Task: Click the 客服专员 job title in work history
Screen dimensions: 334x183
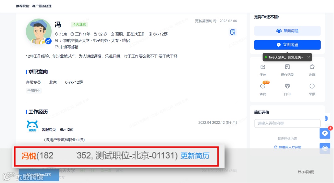Action: click(x=49, y=129)
